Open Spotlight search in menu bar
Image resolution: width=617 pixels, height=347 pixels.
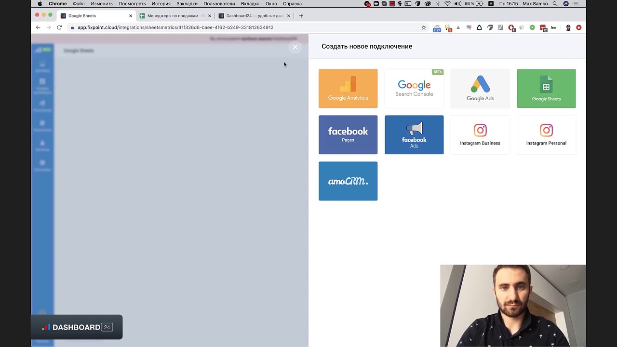click(x=555, y=3)
